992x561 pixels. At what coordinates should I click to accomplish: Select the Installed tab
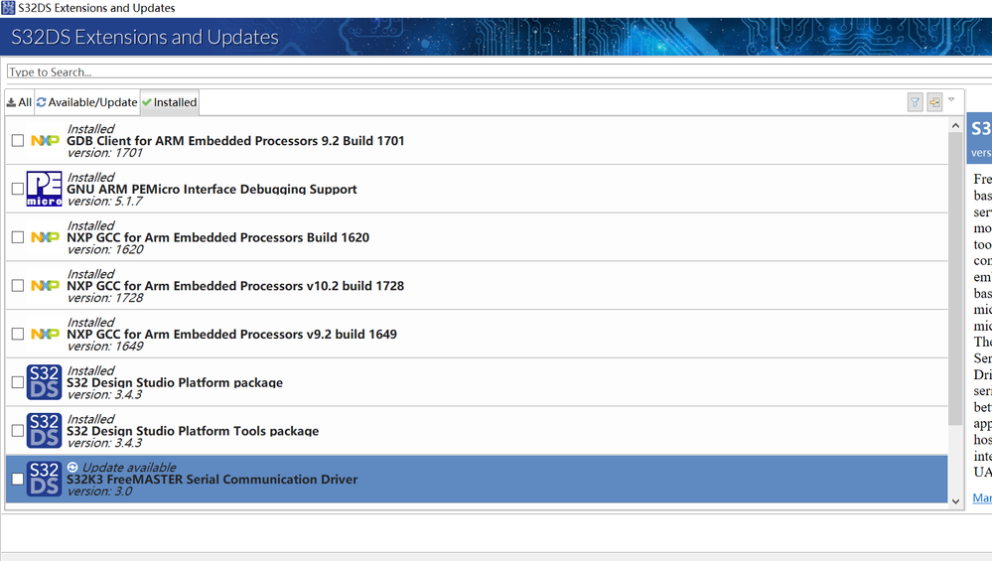coord(169,102)
